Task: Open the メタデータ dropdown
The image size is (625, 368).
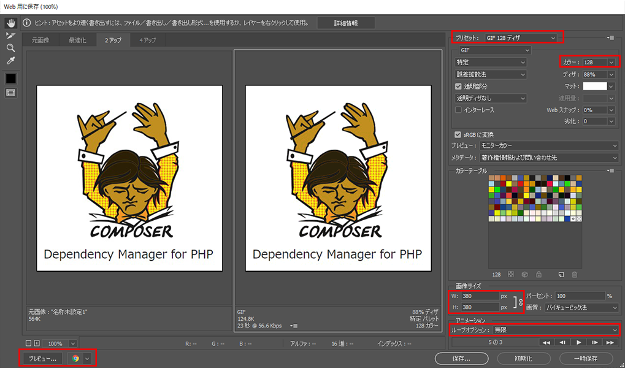Action: (548, 158)
